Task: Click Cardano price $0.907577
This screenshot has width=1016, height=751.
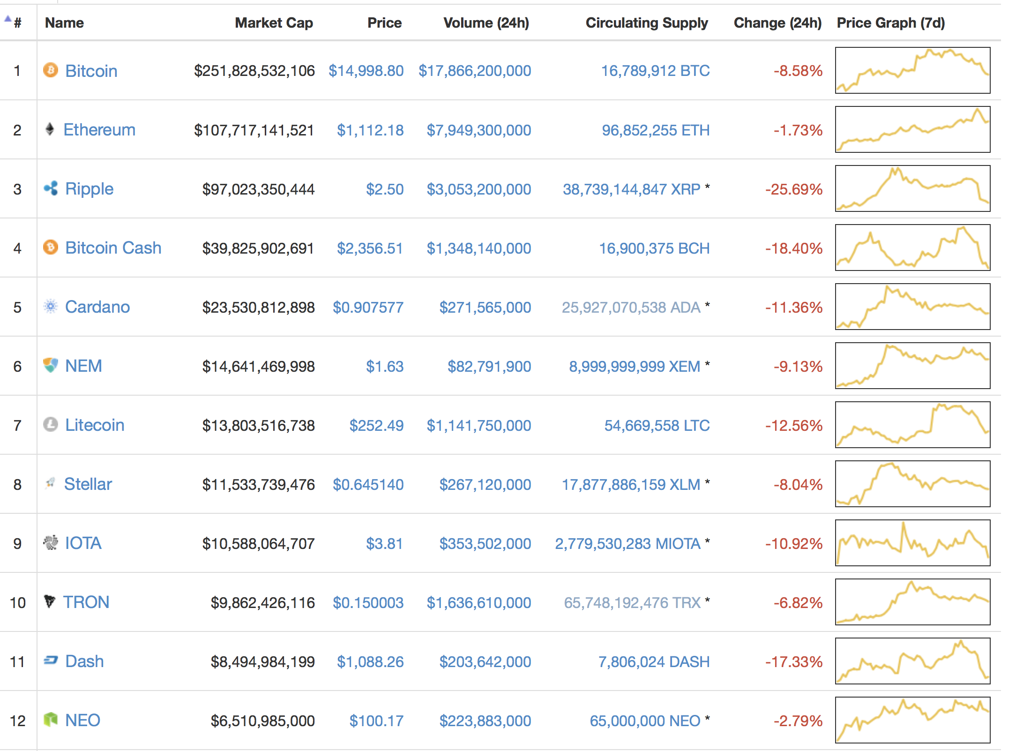Action: click(368, 308)
